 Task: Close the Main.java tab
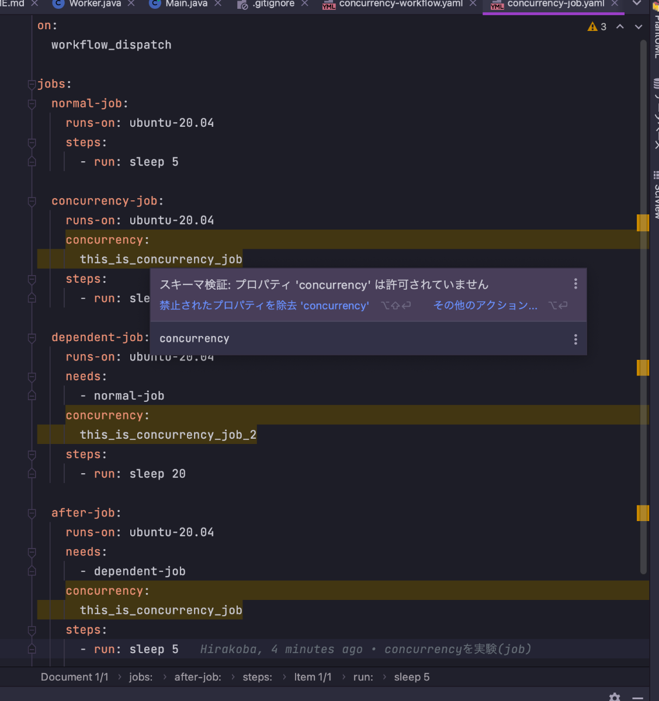tap(218, 4)
